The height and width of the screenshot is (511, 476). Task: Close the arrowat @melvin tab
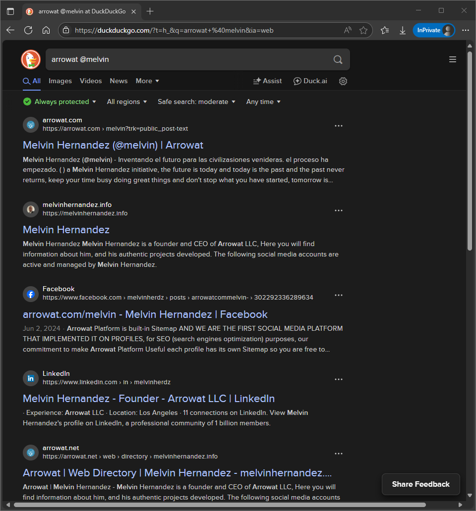[133, 11]
